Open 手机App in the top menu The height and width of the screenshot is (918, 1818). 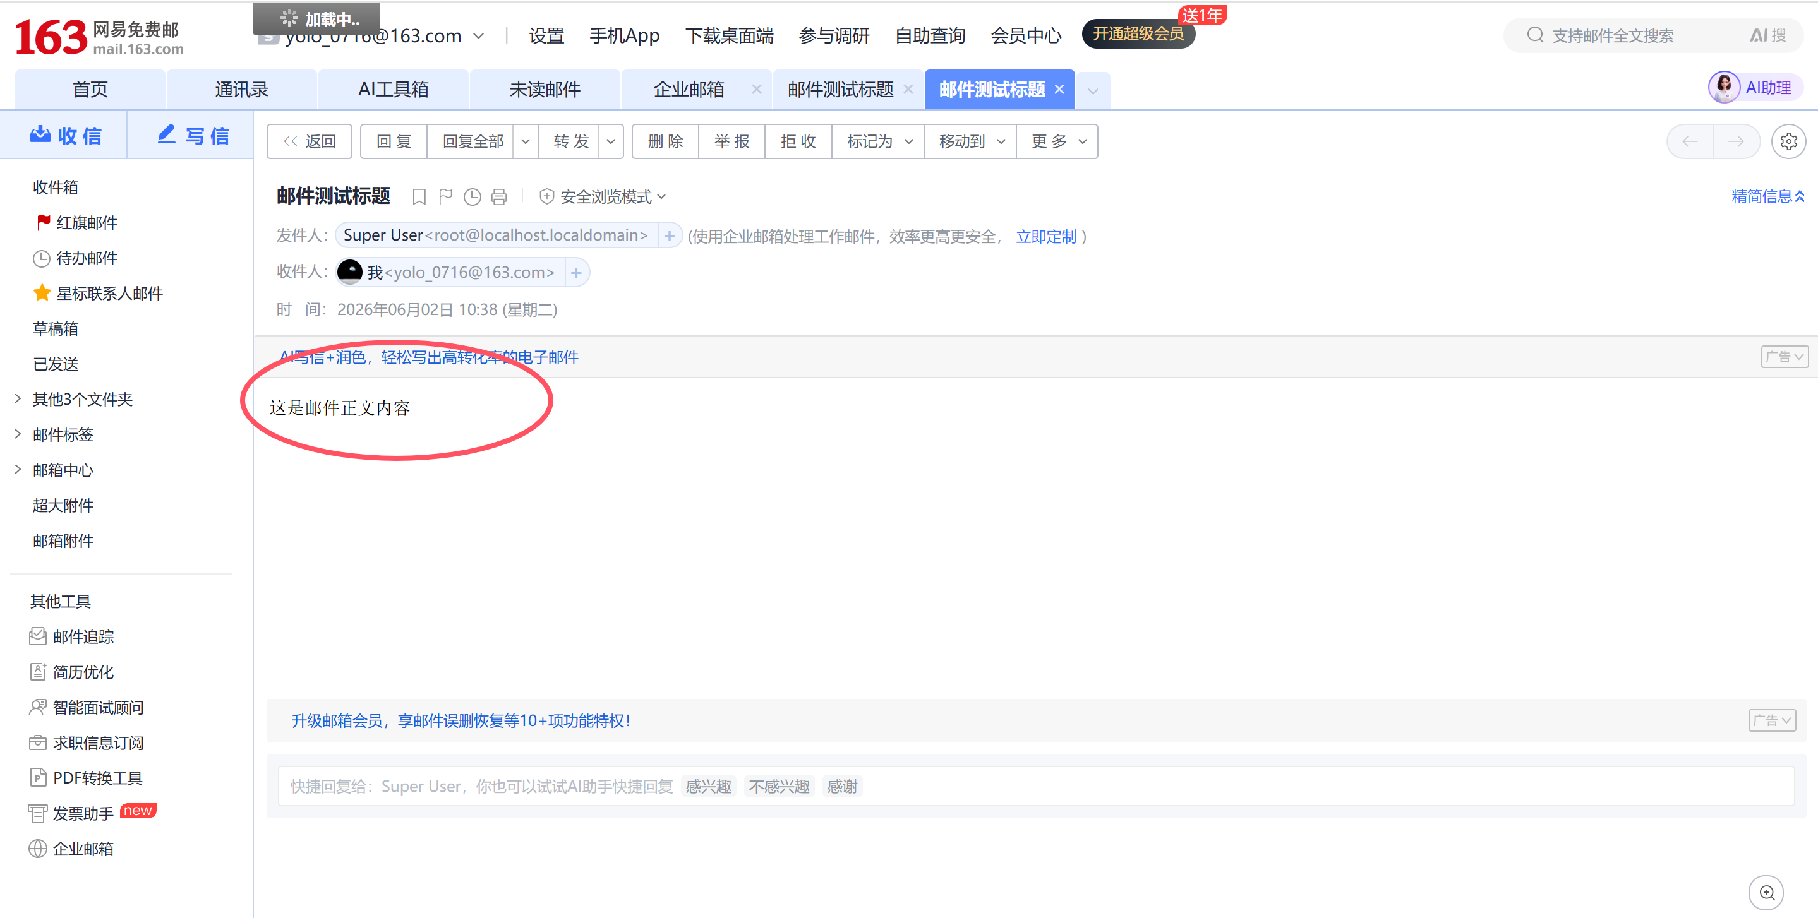(624, 36)
